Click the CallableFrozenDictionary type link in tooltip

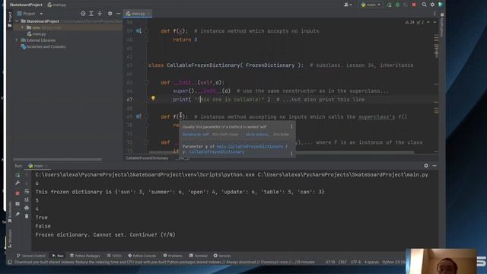(216, 152)
